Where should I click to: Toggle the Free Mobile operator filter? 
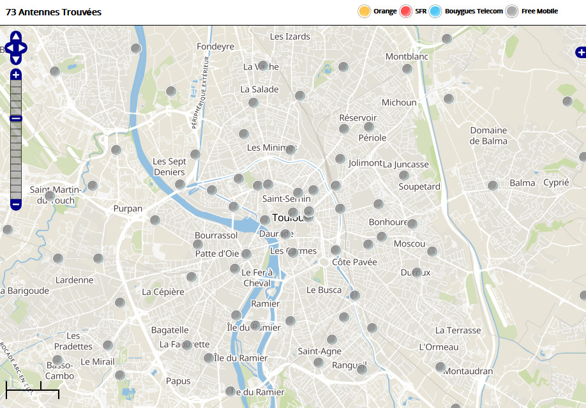(512, 11)
